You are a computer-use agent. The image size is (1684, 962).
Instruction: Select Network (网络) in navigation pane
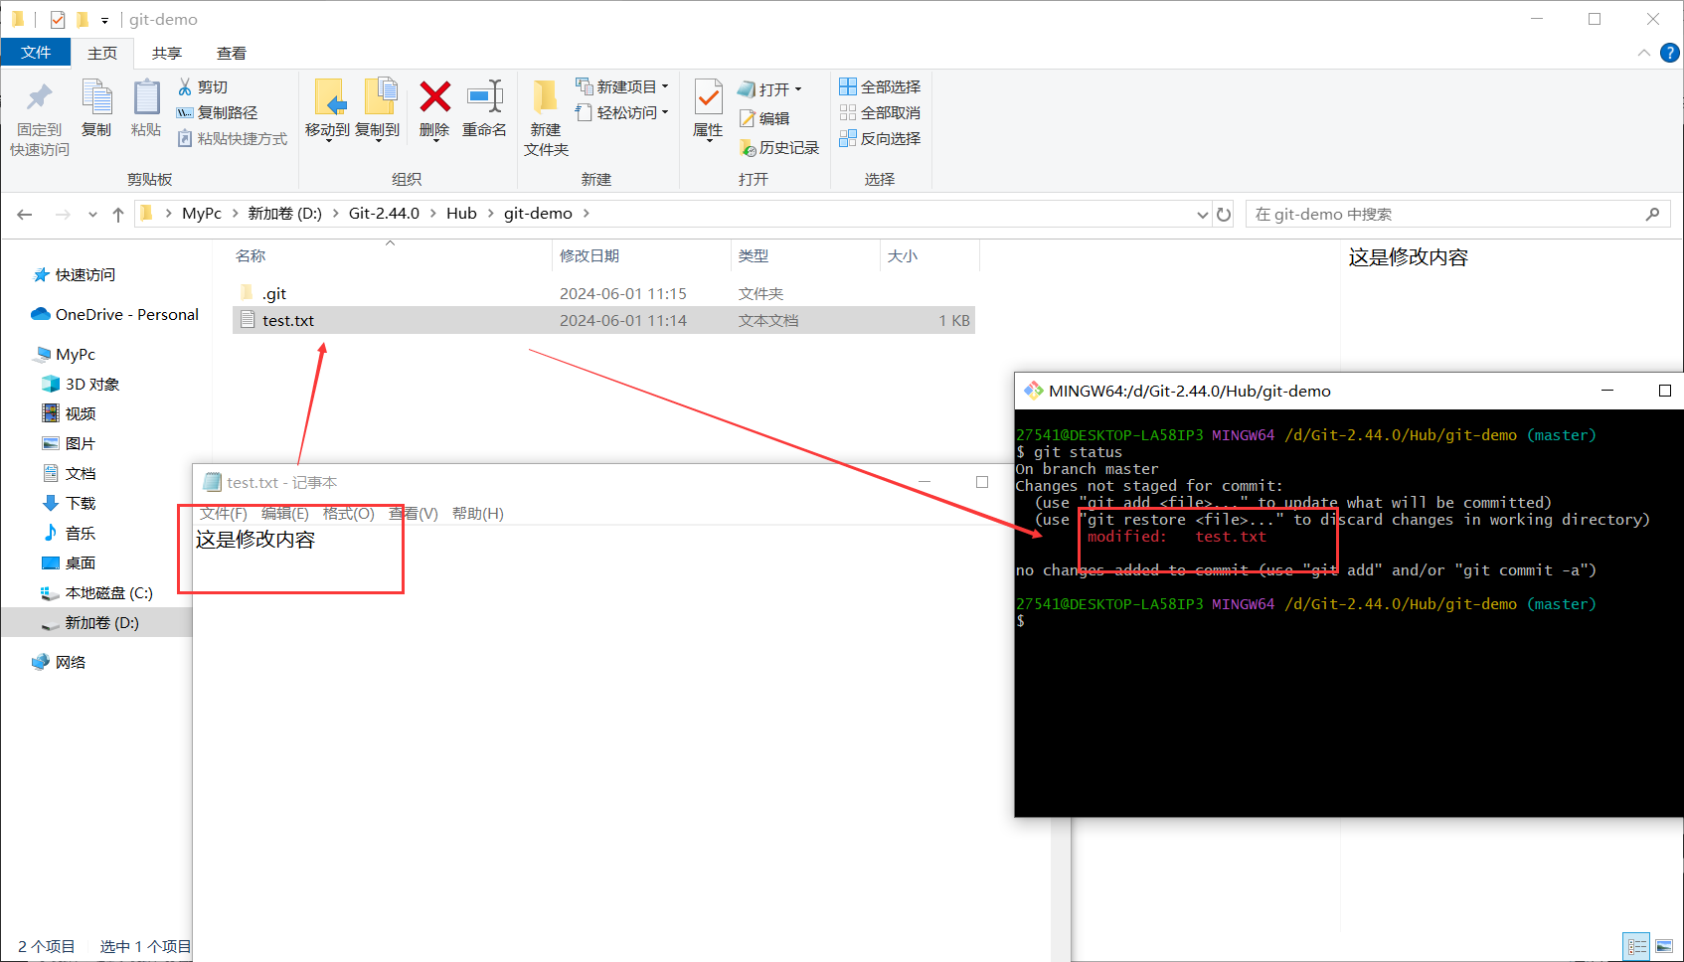pos(60,662)
